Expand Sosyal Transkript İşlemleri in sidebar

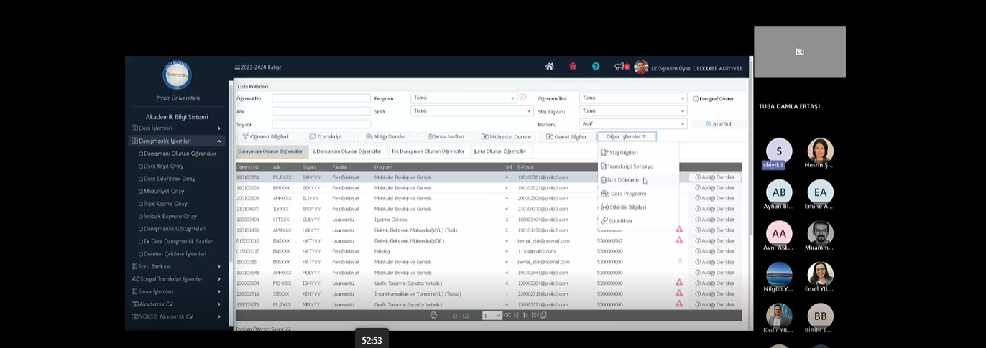click(x=177, y=278)
